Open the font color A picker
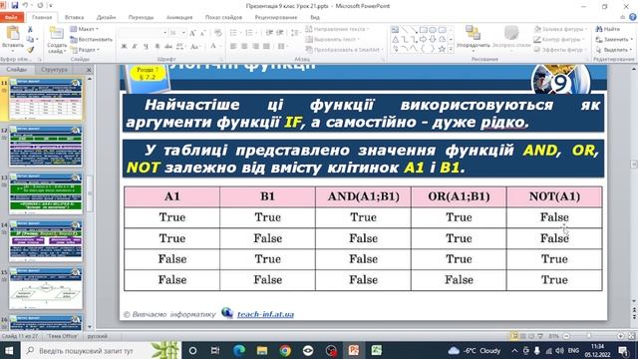This screenshot has width=638, height=359. (x=214, y=47)
